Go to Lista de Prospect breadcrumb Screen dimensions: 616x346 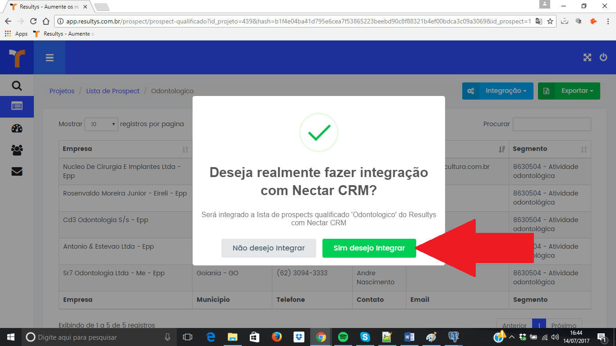(x=113, y=91)
